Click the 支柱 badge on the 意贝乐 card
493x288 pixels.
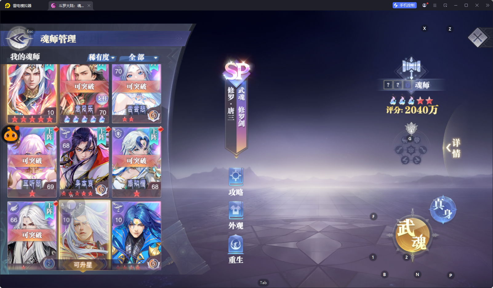[102, 98]
